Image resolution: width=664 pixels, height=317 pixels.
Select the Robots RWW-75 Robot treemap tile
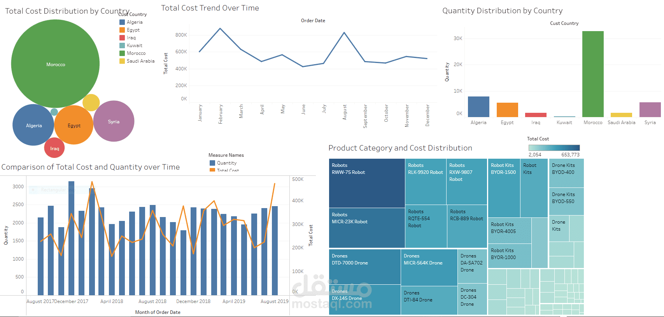click(x=367, y=183)
